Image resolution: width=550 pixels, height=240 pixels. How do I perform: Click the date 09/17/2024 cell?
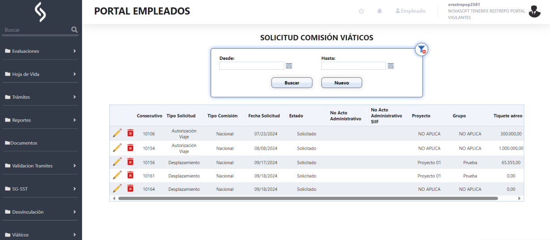266,163
